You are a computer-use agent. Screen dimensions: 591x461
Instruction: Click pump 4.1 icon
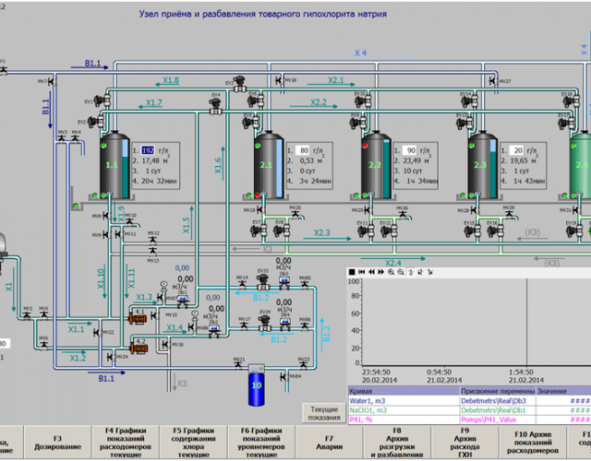[x=138, y=317]
